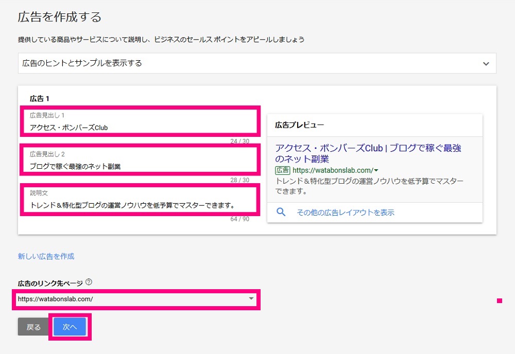
Task: Click the 広告見出し 1 input field
Action: (x=140, y=121)
